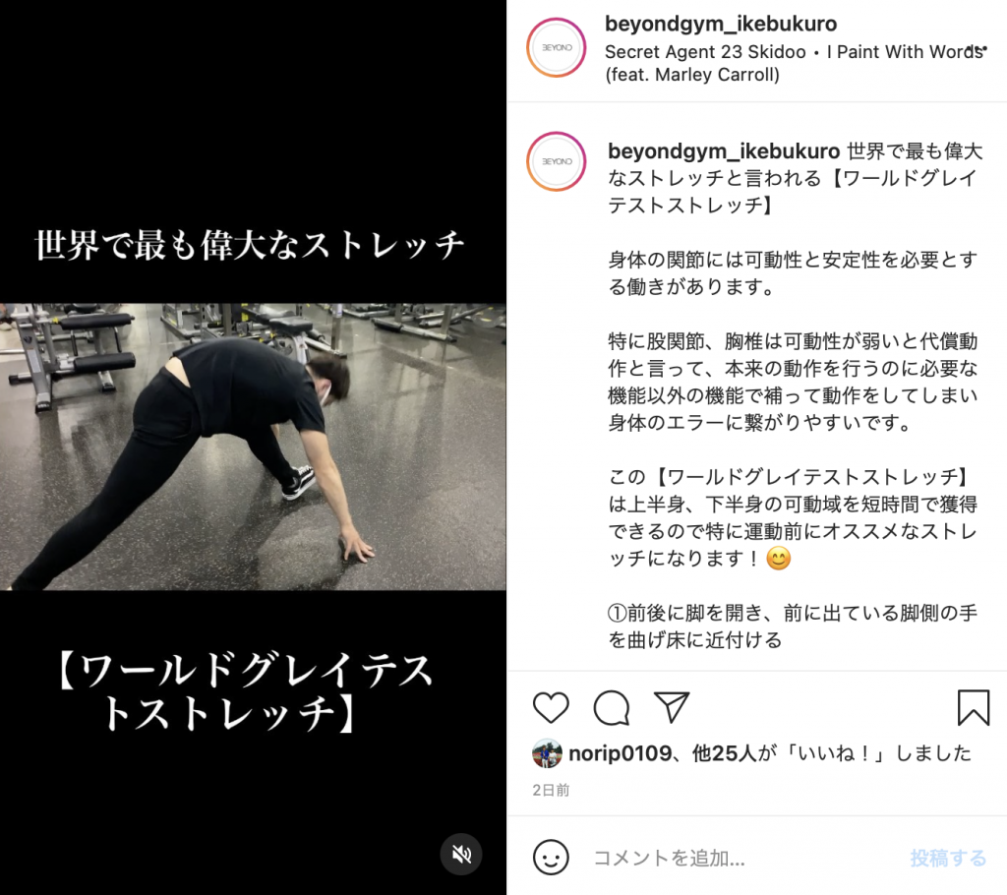This screenshot has height=895, width=1007.
Task: Save post with bookmark icon
Action: 973,707
